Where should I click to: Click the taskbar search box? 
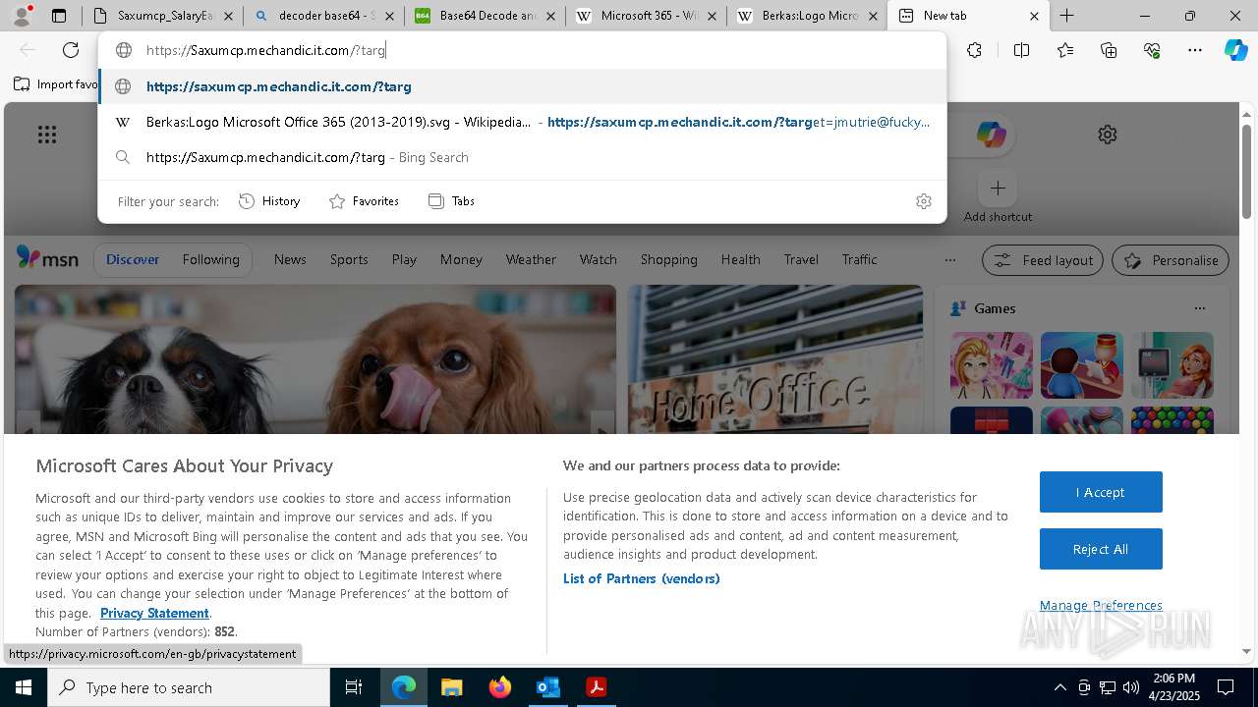189,687
